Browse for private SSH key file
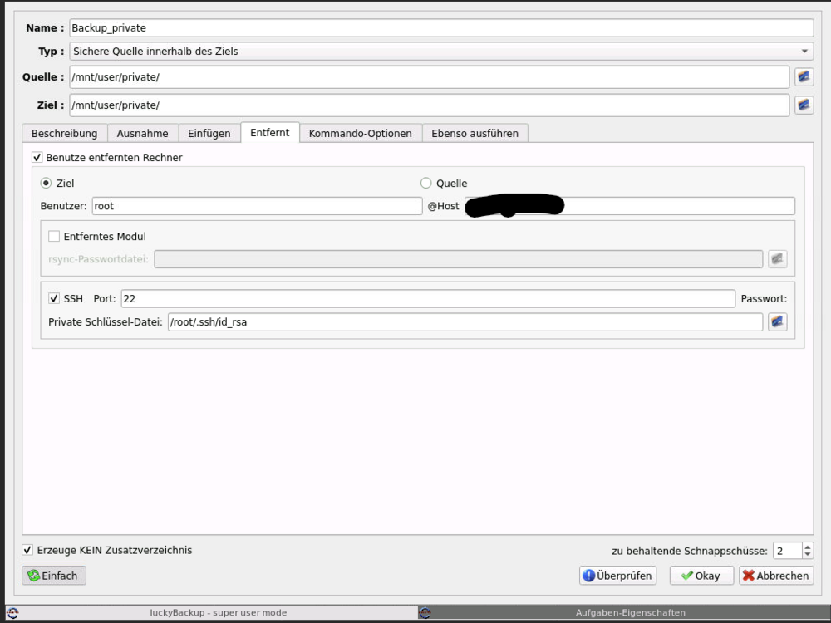The width and height of the screenshot is (831, 623). 777,321
